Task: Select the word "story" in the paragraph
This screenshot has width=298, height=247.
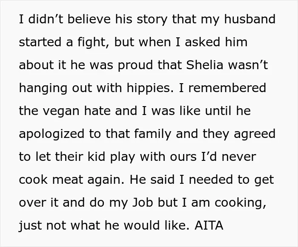Action: click(x=152, y=20)
